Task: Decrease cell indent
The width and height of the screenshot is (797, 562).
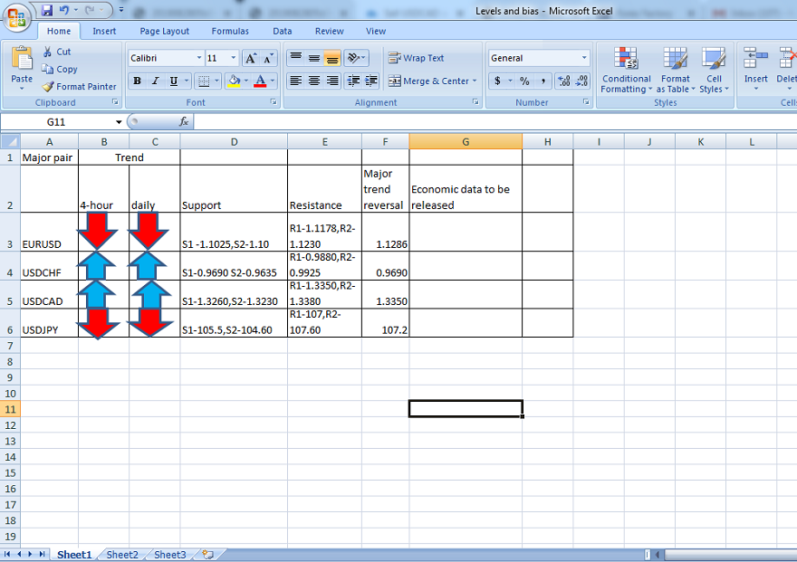Action: pos(353,81)
